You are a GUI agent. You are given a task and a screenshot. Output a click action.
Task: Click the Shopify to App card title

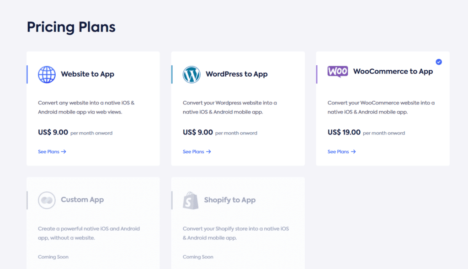point(230,200)
